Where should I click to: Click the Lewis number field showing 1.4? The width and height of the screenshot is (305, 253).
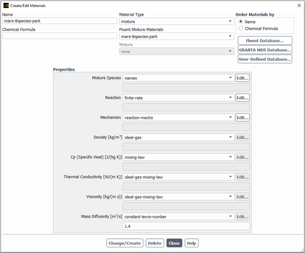tap(186, 226)
